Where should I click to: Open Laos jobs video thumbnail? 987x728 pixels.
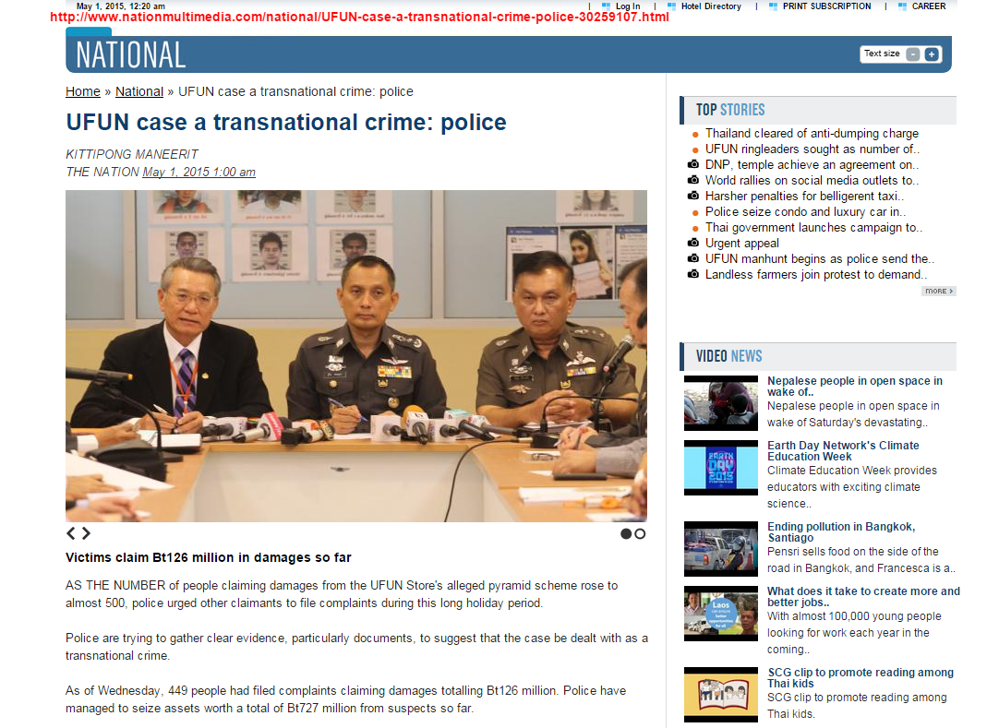(x=721, y=614)
